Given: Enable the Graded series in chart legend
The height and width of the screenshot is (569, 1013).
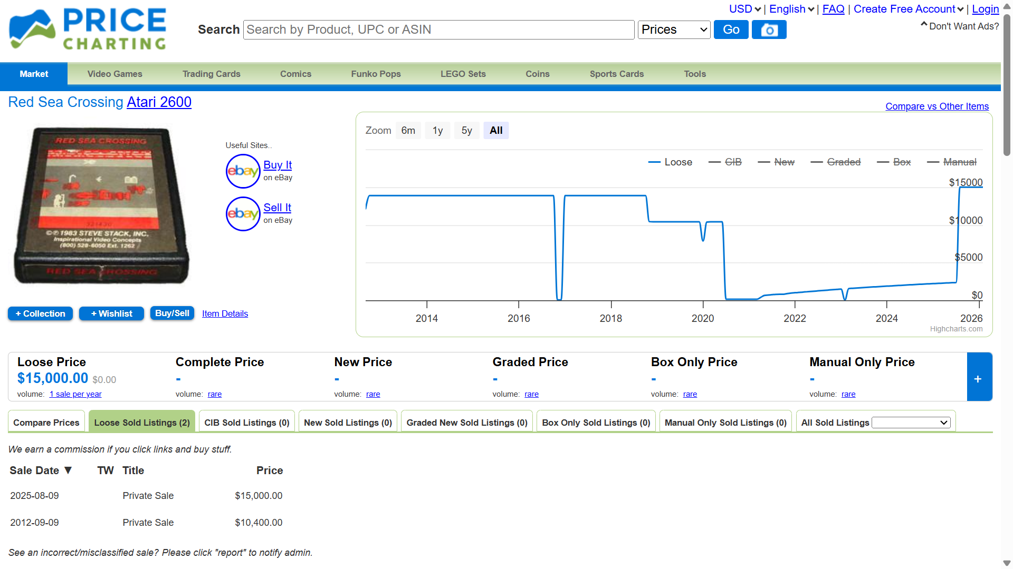Looking at the screenshot, I should pos(836,162).
